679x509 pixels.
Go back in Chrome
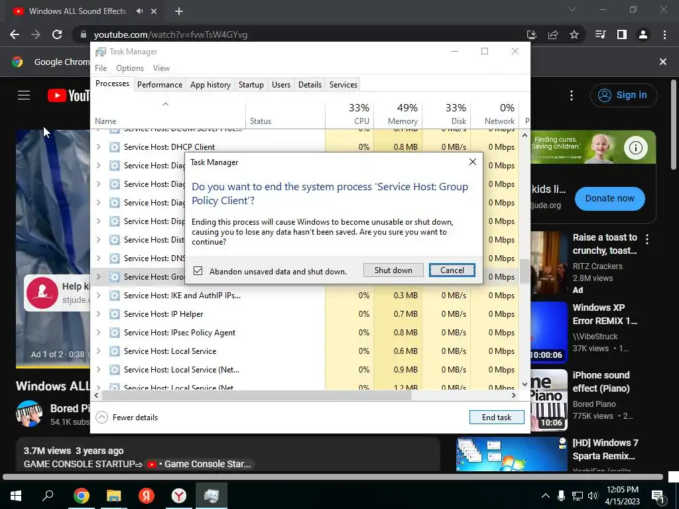click(15, 34)
